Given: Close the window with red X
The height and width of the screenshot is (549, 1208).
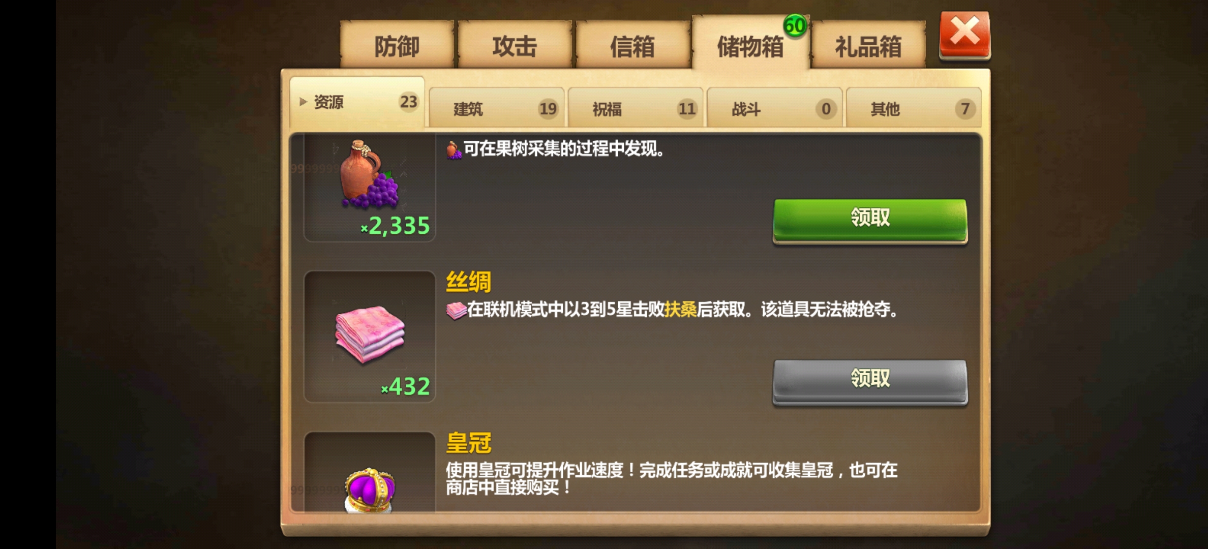Looking at the screenshot, I should pos(964,35).
